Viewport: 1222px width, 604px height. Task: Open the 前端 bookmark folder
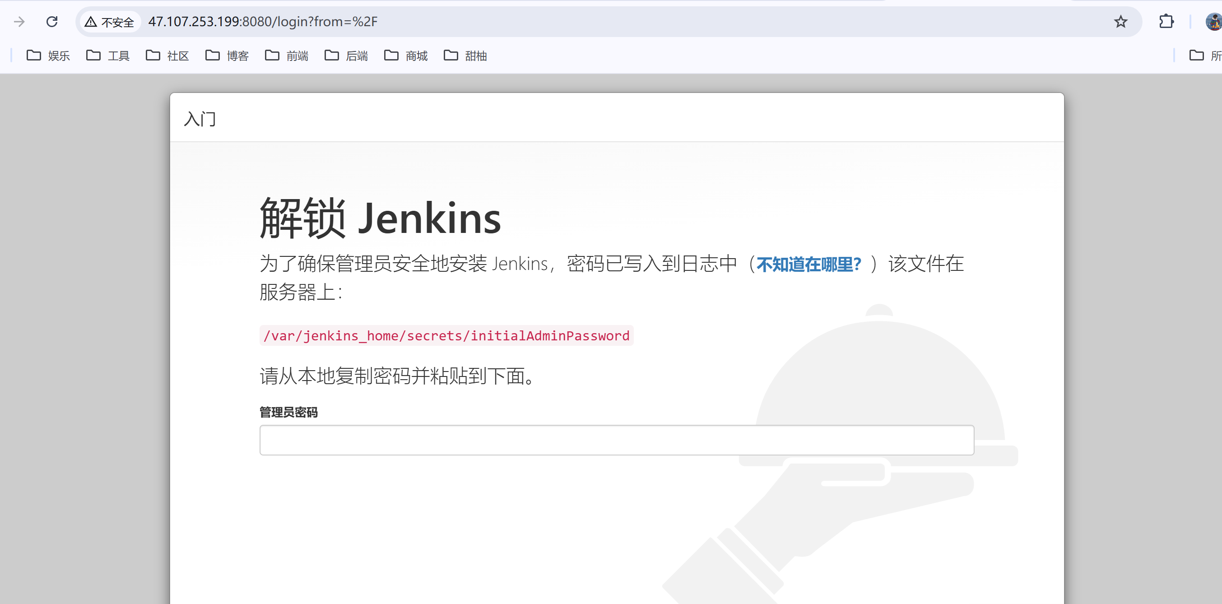pyautogui.click(x=287, y=56)
